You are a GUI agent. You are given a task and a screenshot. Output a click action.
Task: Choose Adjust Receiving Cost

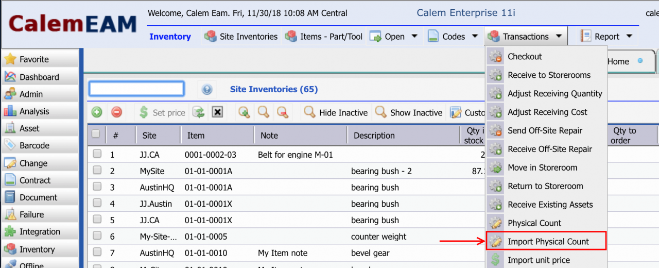pyautogui.click(x=546, y=112)
